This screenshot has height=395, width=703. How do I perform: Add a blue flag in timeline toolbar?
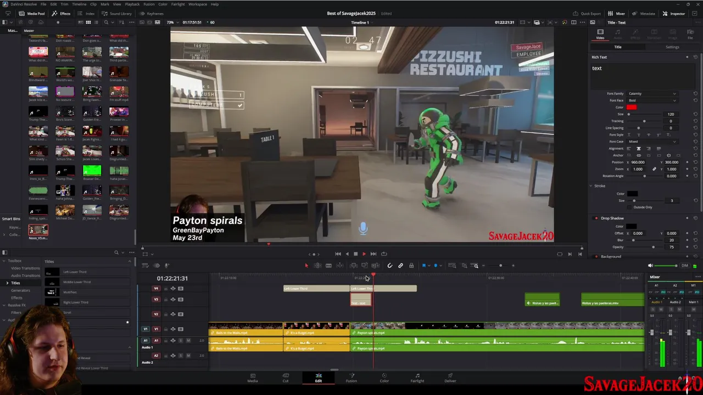pyautogui.click(x=423, y=266)
